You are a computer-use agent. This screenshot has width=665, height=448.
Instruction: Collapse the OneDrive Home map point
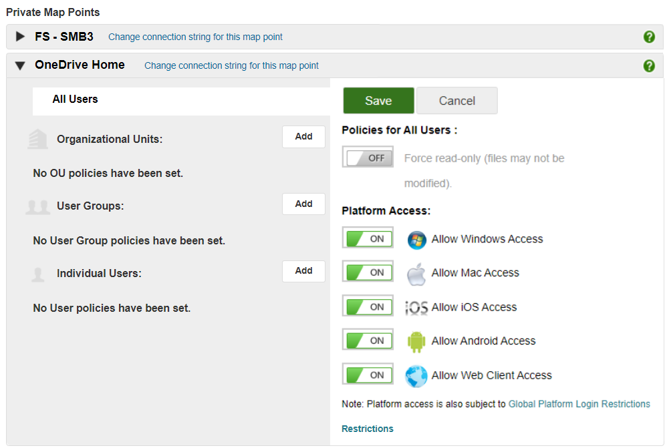tap(20, 65)
